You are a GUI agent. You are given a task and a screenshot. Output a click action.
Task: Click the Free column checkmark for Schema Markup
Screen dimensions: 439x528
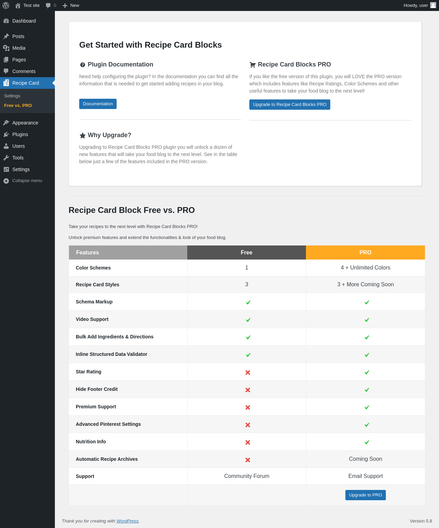tap(248, 302)
